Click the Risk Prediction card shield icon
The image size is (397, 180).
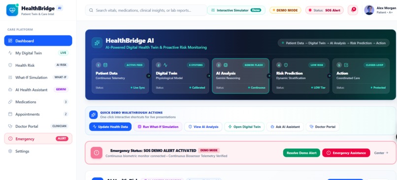click(x=286, y=65)
